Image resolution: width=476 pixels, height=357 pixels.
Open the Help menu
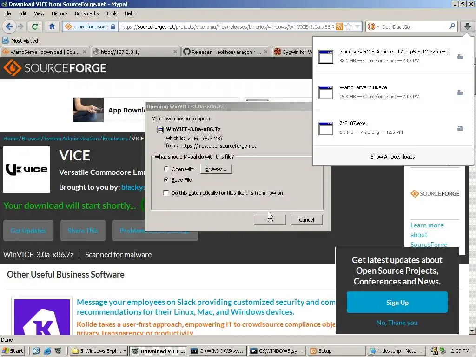129,13
